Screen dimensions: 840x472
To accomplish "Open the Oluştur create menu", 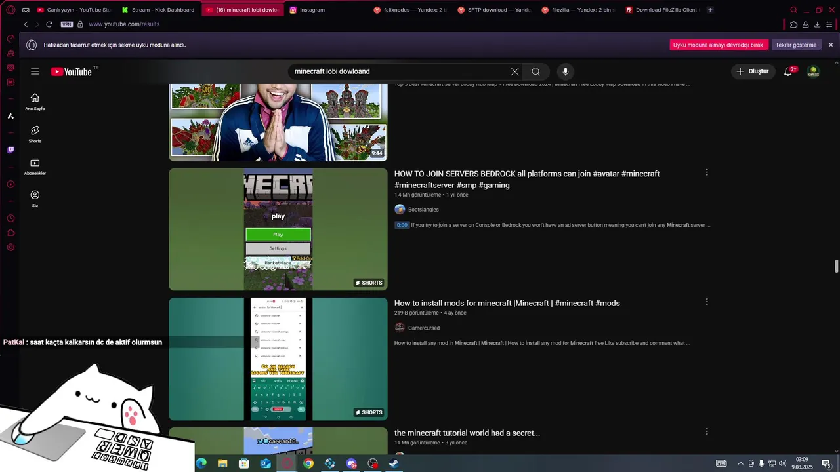I will click(x=753, y=71).
